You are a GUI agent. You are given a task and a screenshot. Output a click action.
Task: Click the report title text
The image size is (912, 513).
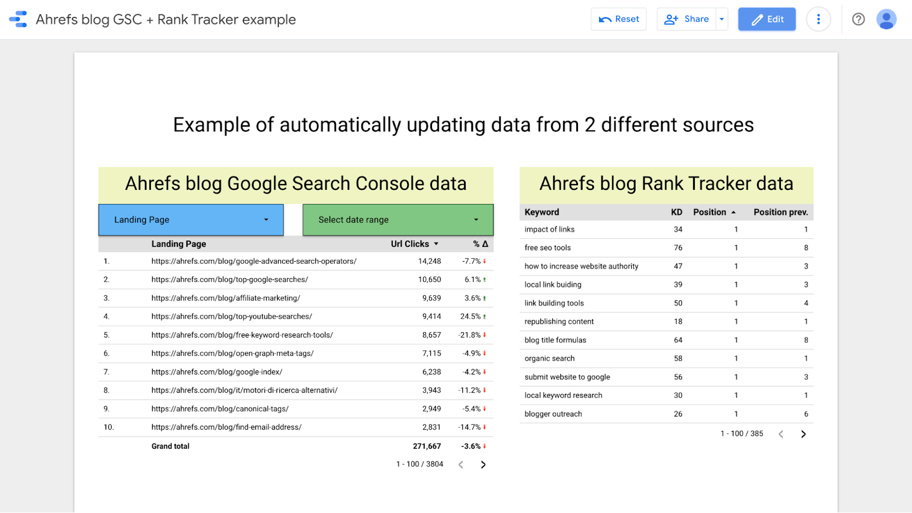pos(165,19)
